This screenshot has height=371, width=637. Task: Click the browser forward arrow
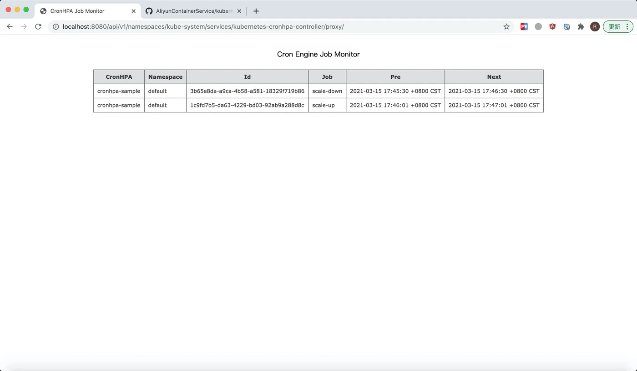[x=24, y=26]
